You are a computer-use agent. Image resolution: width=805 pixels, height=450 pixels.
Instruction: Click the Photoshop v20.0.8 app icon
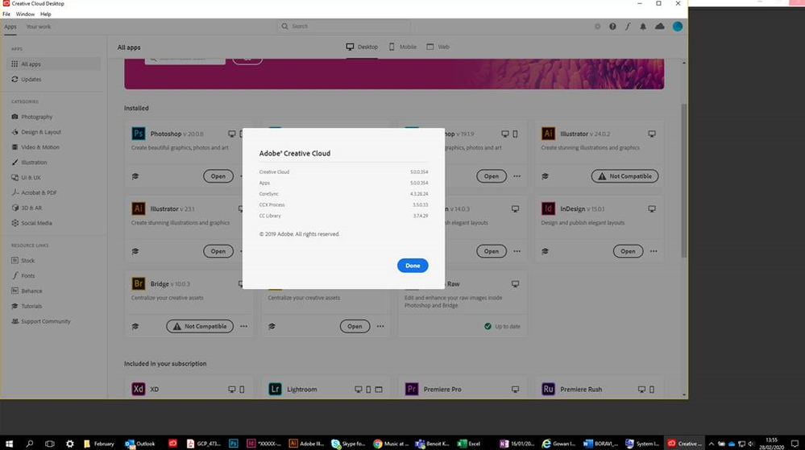point(138,134)
